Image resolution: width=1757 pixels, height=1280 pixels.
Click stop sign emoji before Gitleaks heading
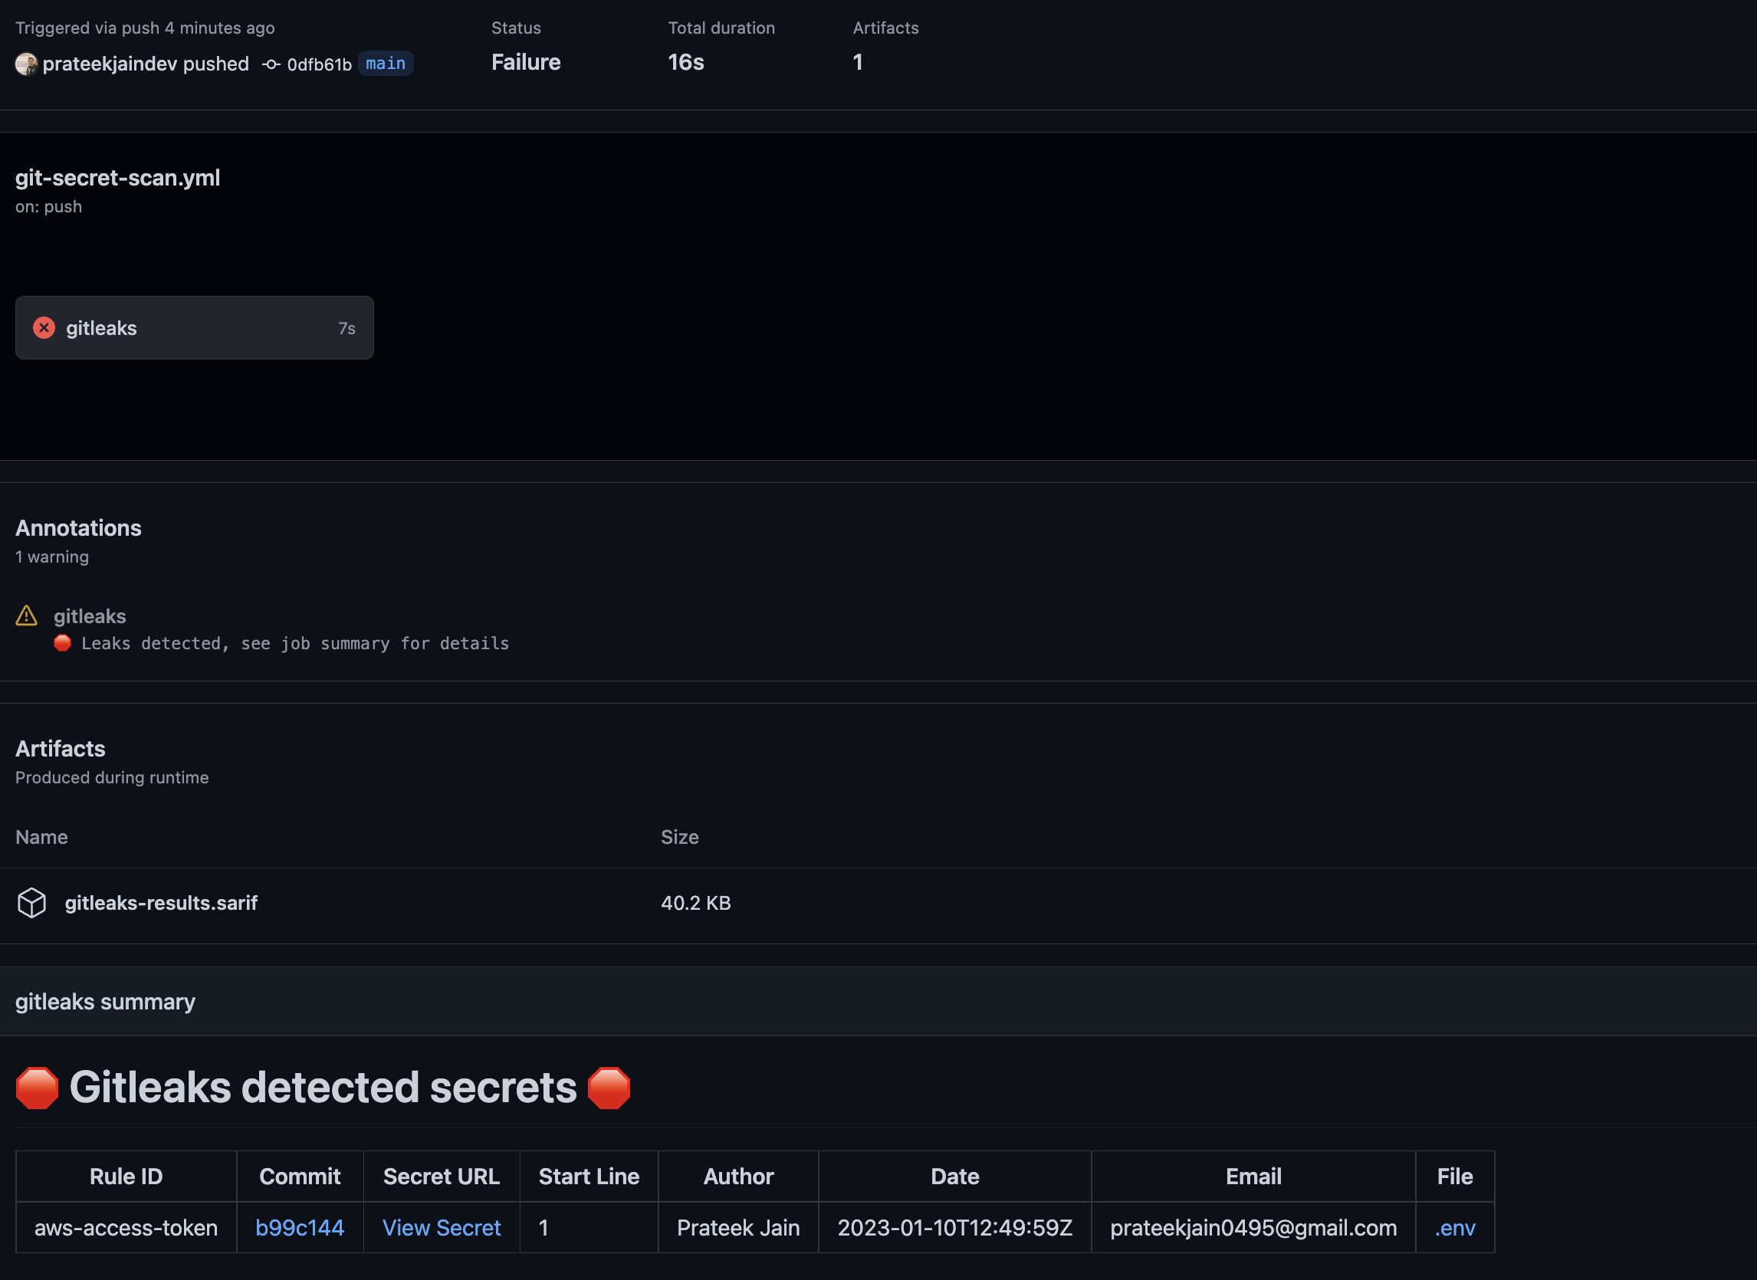pyautogui.click(x=38, y=1088)
